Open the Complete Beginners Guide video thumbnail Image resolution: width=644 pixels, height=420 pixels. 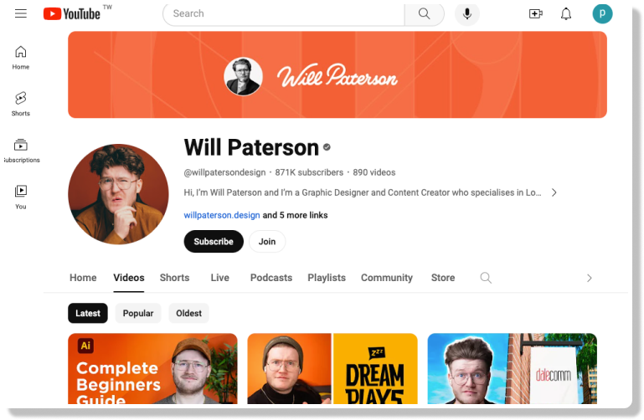pyautogui.click(x=152, y=369)
